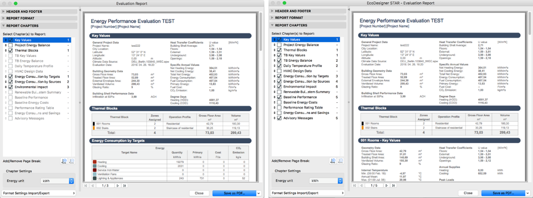The image size is (533, 198).
Task: Go to previous page in right report
Action: point(361,185)
